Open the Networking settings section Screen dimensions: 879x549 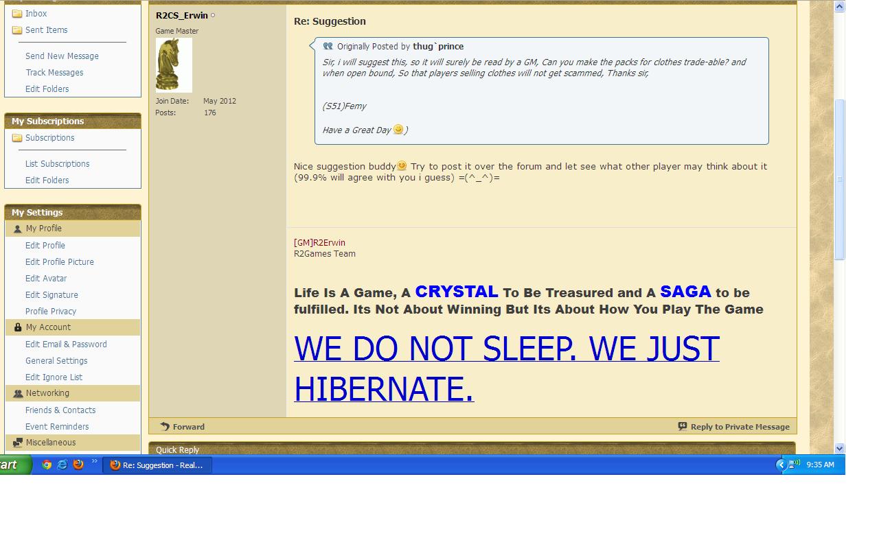tap(47, 393)
